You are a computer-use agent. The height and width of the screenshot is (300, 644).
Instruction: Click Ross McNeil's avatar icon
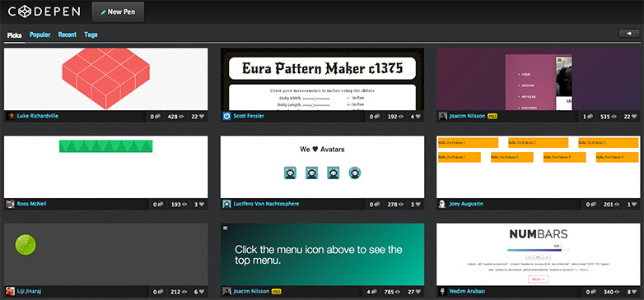coord(11,204)
